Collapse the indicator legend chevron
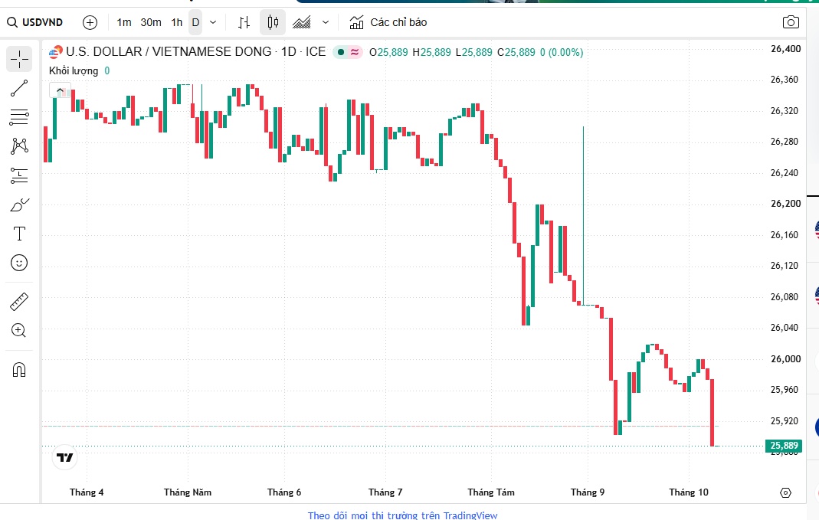Image resolution: width=819 pixels, height=520 pixels. (x=60, y=91)
